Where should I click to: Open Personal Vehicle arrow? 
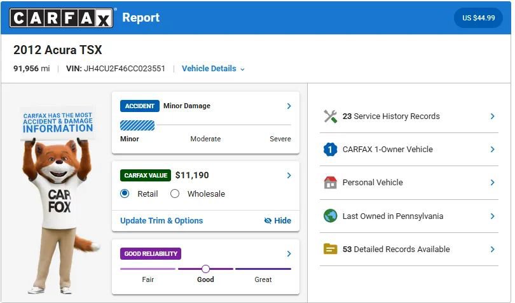point(492,183)
